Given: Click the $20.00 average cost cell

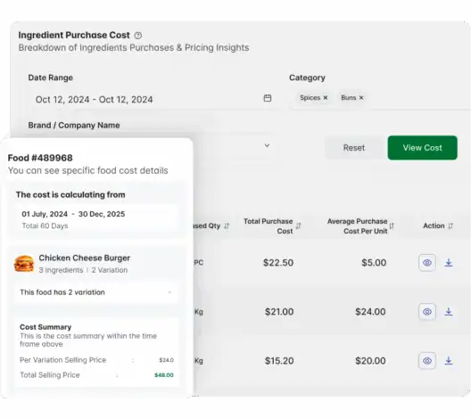Looking at the screenshot, I should (x=370, y=361).
